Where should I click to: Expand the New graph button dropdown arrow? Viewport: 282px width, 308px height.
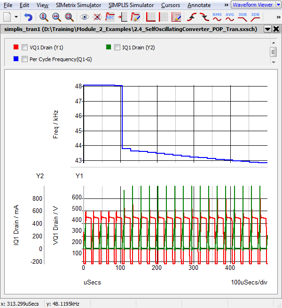(x=16, y=17)
